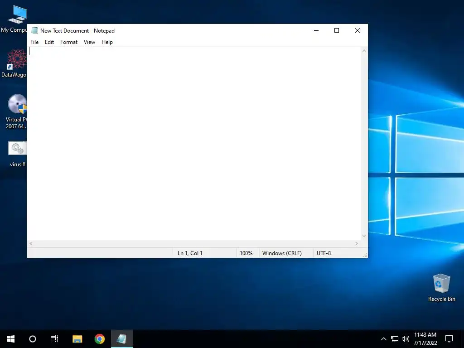Viewport: 464px width, 348px height.
Task: Click the Show desktop strip
Action: tap(463, 339)
